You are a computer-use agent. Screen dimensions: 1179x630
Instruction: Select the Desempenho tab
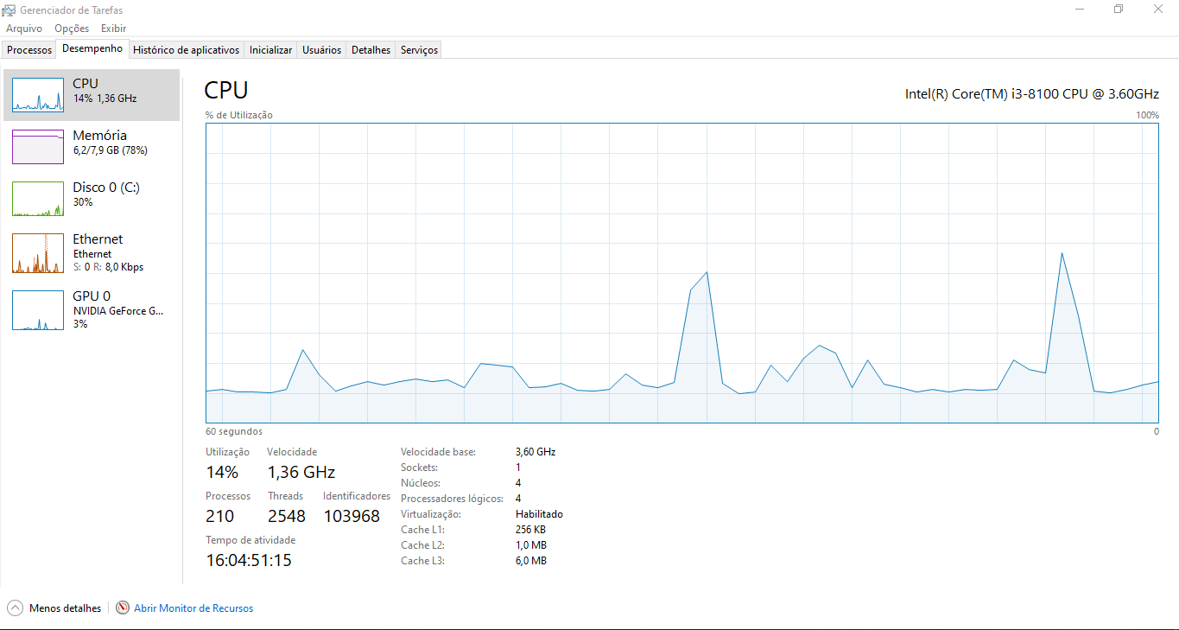(92, 48)
